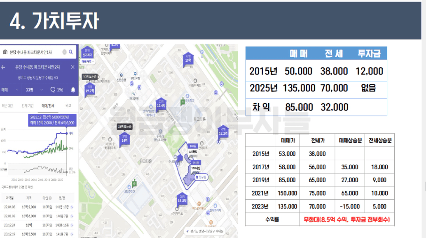
Task: Click the map location pill 경기도 성남시 분당구 수내동
Action: click(x=204, y=231)
